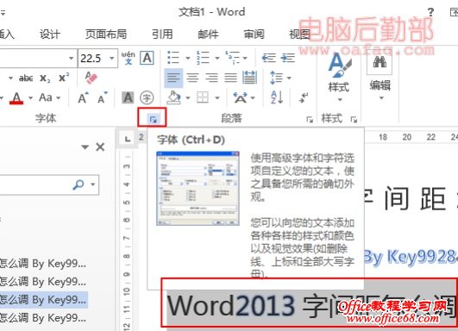
Task: Expand font name dropdown
Action: [71, 58]
